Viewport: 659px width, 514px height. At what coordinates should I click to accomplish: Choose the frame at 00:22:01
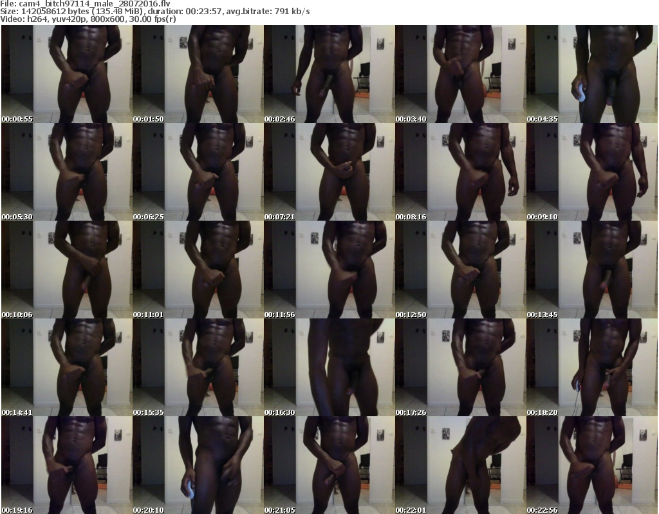[x=460, y=465]
